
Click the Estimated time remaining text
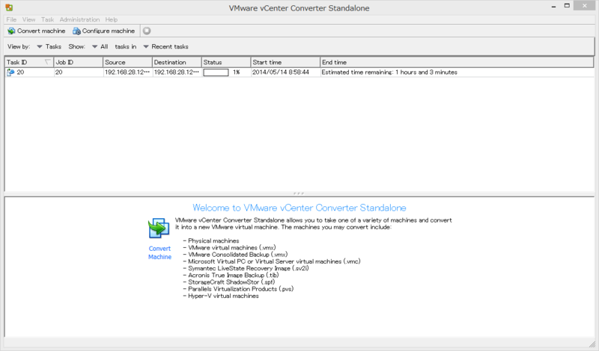(389, 72)
